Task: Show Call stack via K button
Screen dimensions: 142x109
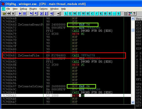Action: tap(101, 14)
